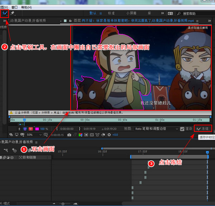Toggle the layer panel lock icon
Screen dimensions: 215x206
click(70, 21)
